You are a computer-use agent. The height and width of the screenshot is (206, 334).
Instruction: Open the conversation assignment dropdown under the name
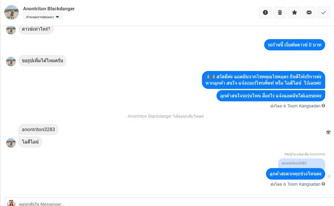pos(43,17)
